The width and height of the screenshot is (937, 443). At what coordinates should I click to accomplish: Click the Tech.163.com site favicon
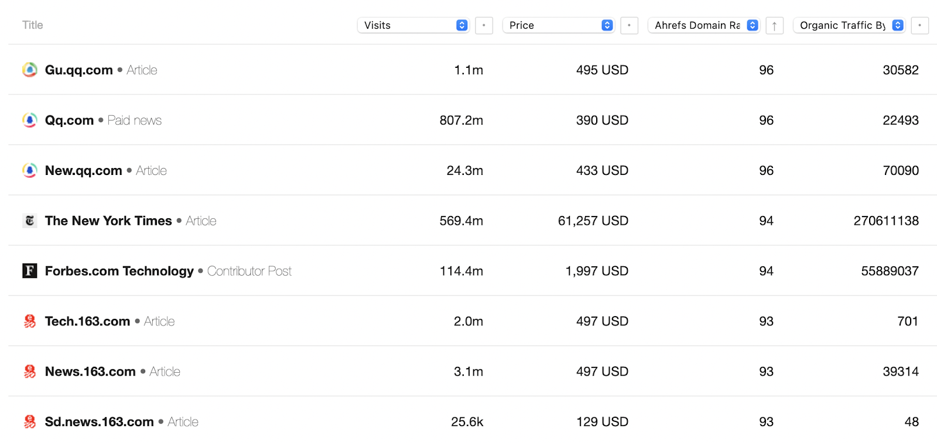tap(30, 321)
